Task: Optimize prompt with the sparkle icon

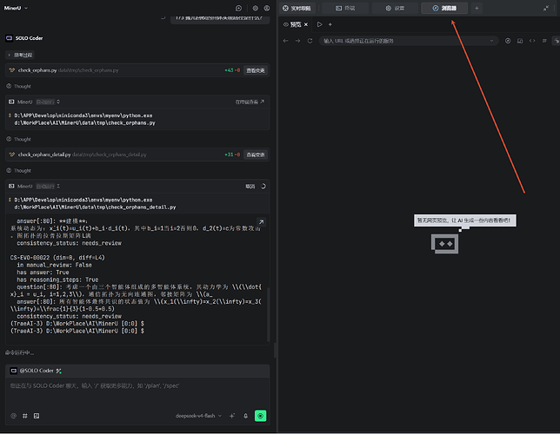Action: tap(232, 416)
